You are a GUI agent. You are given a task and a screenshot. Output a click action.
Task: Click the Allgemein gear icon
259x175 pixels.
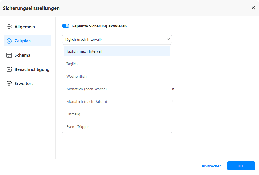(9, 27)
